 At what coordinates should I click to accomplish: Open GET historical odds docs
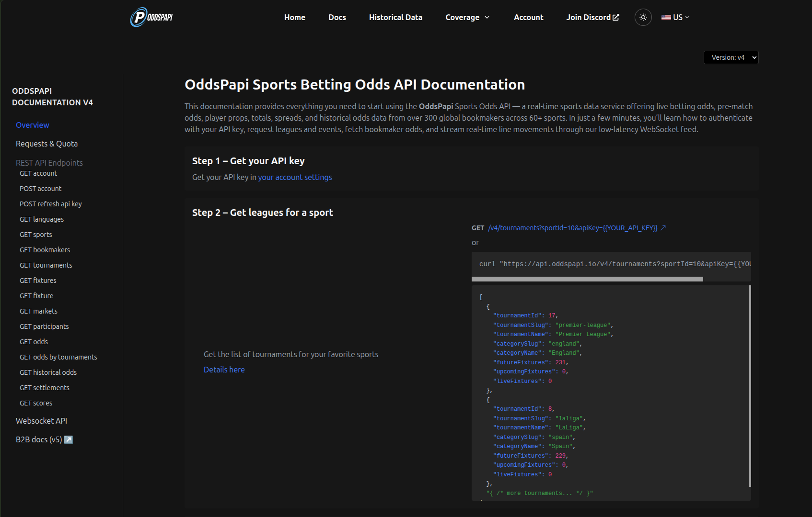48,372
